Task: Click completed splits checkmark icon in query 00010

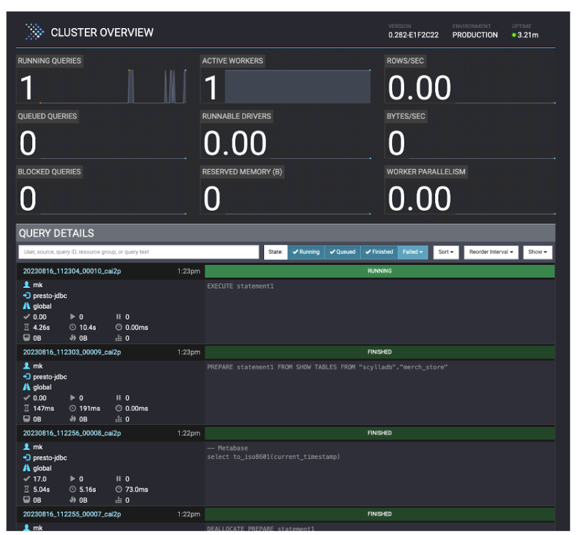Action: point(27,317)
